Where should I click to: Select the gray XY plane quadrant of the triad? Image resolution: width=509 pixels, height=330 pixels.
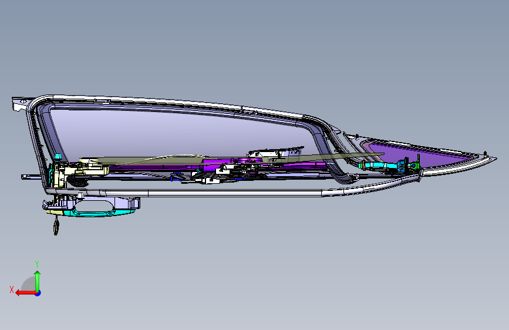pos(28,284)
